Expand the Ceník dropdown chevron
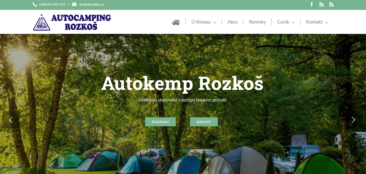The height and width of the screenshot is (174, 366). tap(293, 23)
